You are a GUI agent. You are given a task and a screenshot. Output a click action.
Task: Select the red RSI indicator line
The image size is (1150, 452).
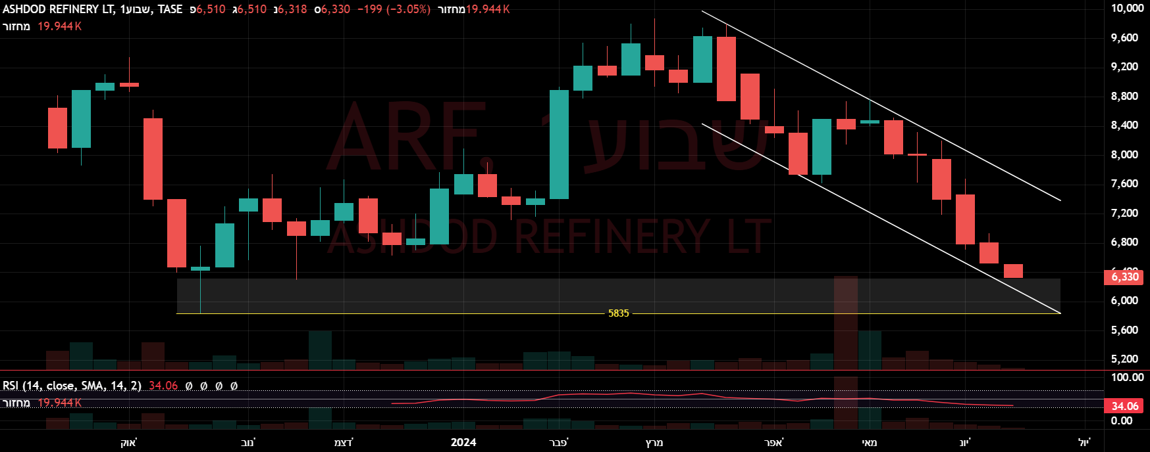pyautogui.click(x=702, y=399)
